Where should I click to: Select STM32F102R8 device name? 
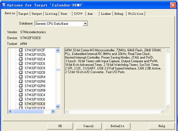pyautogui.click(x=35, y=86)
